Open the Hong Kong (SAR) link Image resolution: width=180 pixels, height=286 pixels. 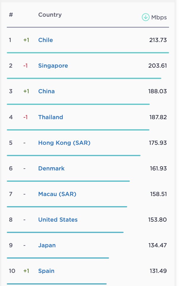(x=64, y=143)
